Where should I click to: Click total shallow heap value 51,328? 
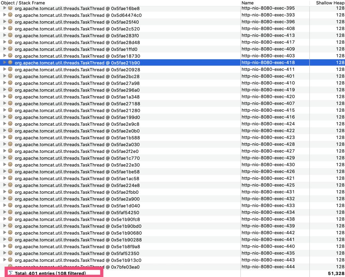(x=336, y=273)
